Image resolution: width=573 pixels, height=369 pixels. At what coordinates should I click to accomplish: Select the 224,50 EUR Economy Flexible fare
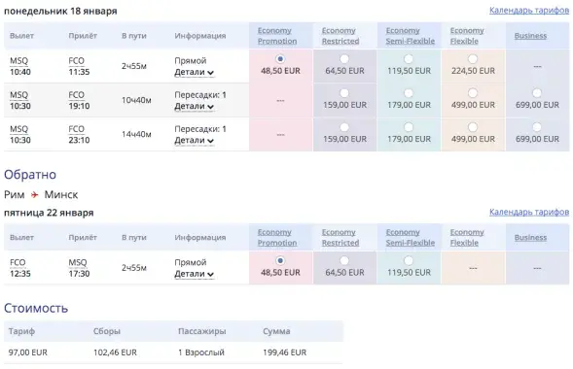473,59
